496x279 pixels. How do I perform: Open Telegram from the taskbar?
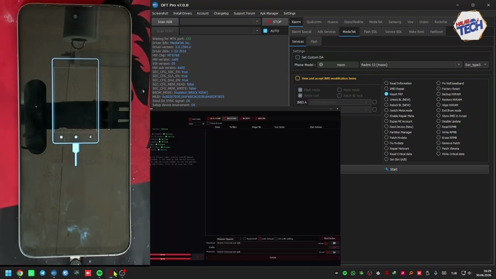43,273
